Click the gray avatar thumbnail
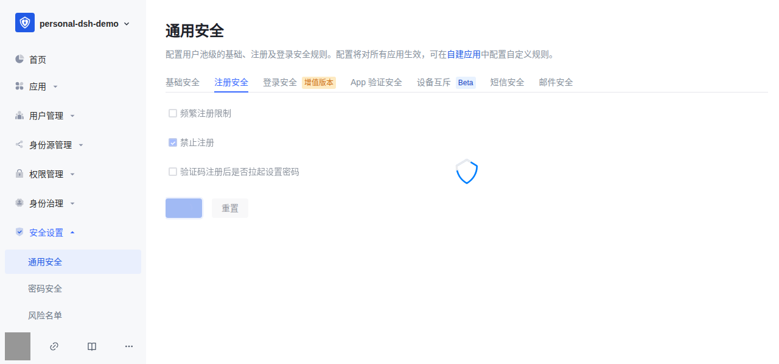 coord(18,346)
